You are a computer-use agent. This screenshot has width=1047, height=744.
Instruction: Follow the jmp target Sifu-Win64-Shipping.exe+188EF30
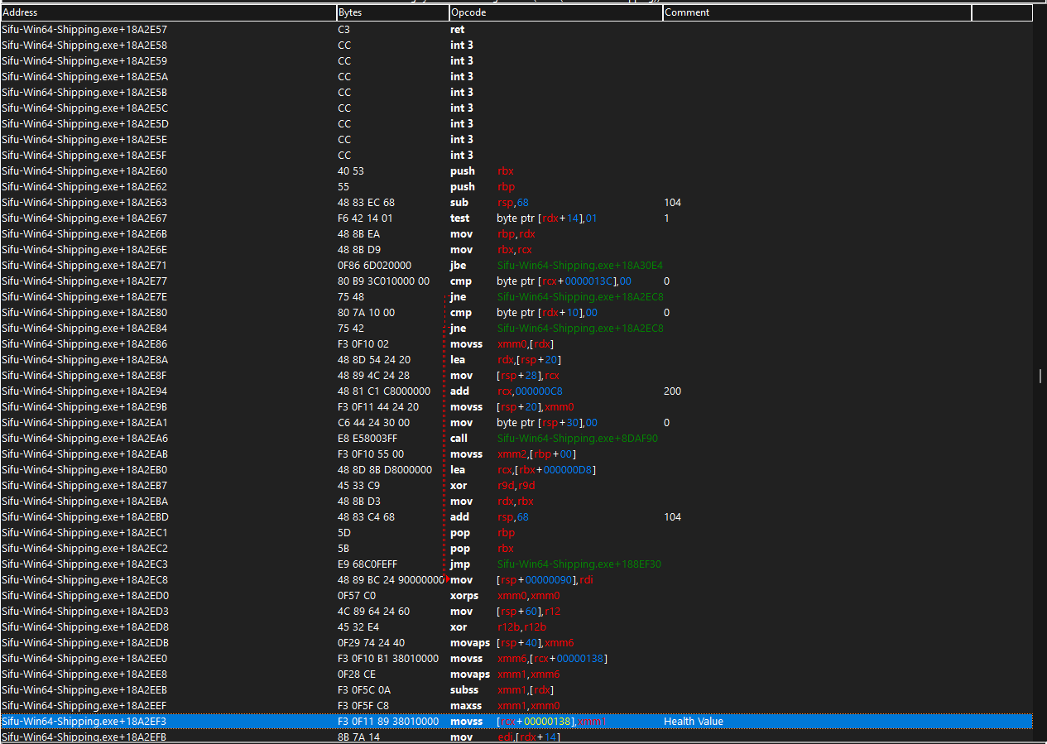pos(579,564)
